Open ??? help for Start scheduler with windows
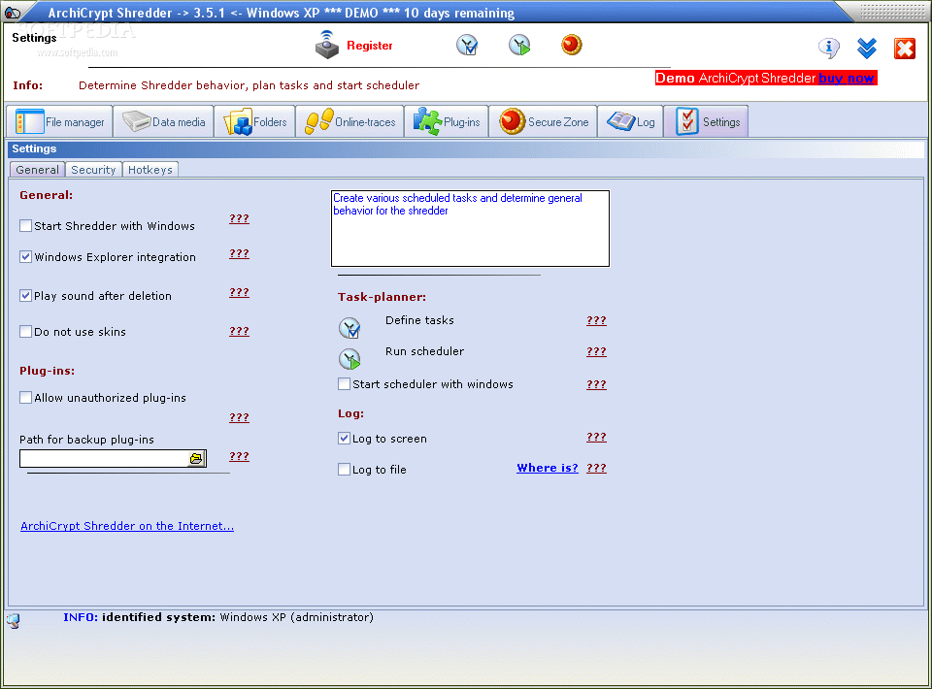This screenshot has height=689, width=932. (x=596, y=384)
